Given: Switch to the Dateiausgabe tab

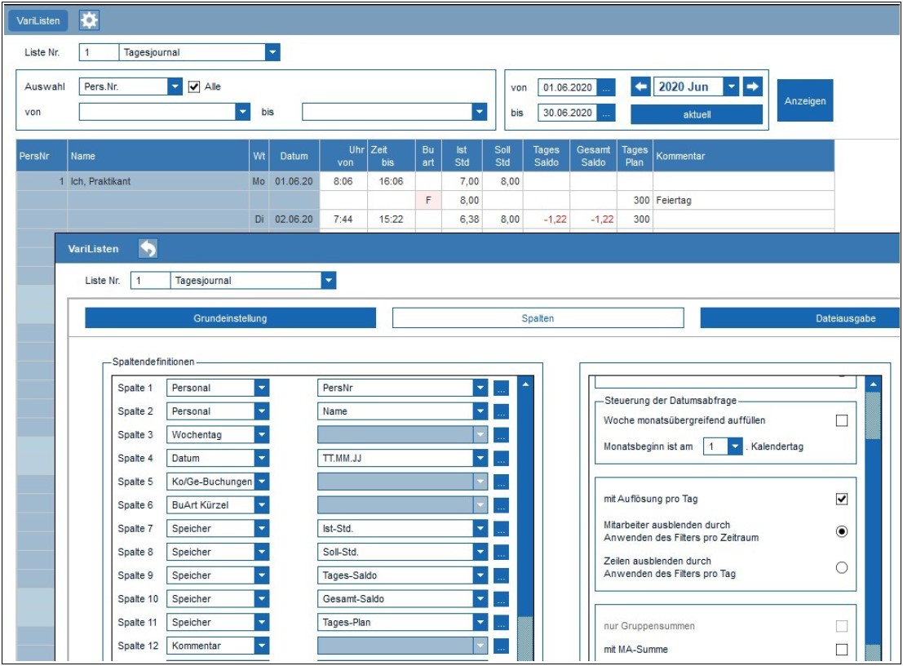Looking at the screenshot, I should [x=799, y=318].
